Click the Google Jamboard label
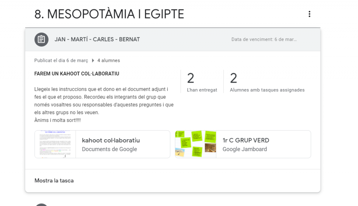Screen dimensions: 358x206 point(245,149)
